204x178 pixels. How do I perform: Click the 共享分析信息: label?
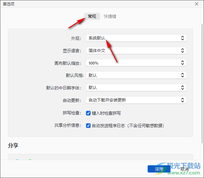tap(68, 126)
